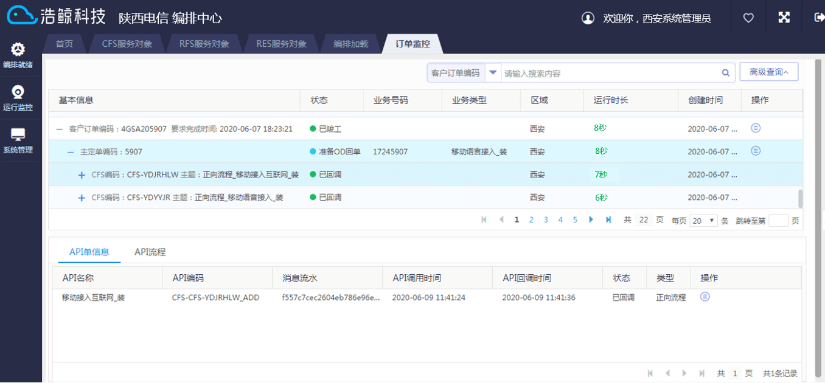The height and width of the screenshot is (383, 825).
Task: Open operation icon for 主定单编码 5907 row
Action: [x=756, y=151]
